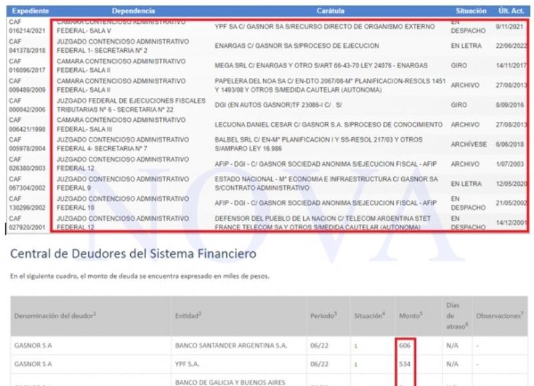Select expediente CAF 009489/2009
The height and width of the screenshot is (386, 534).
pyautogui.click(x=27, y=85)
